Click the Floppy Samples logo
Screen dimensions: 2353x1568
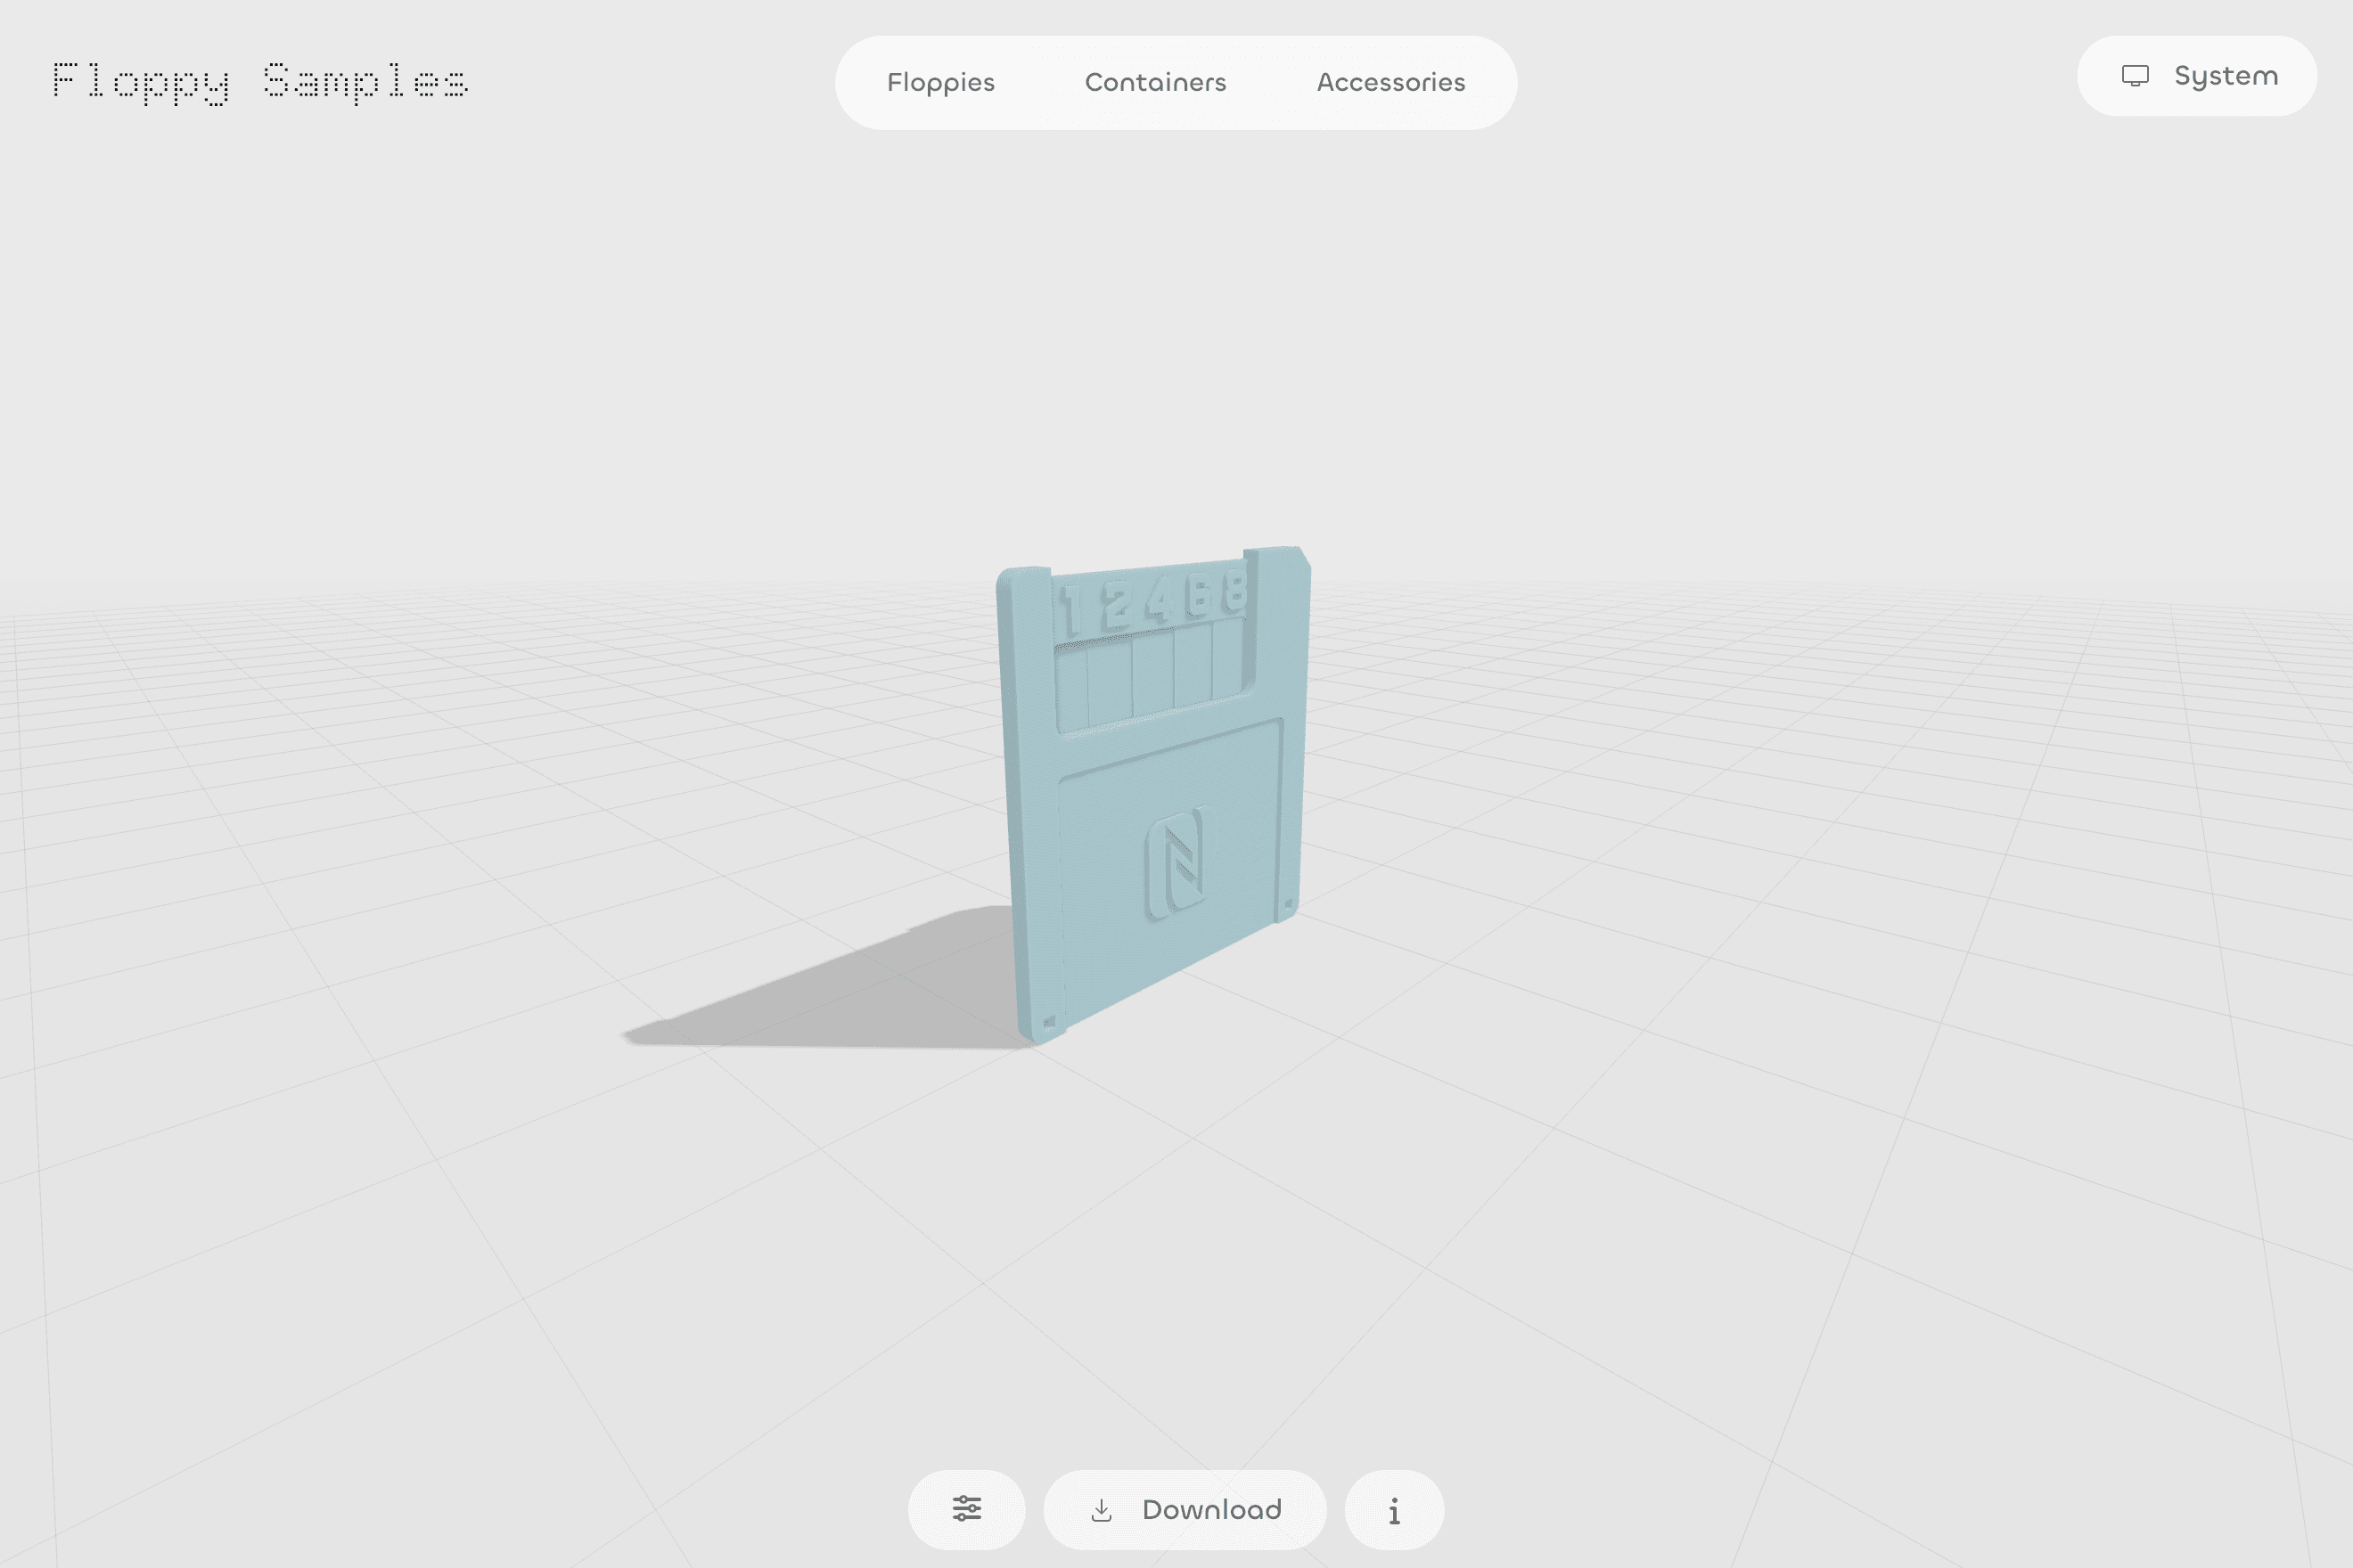(x=259, y=81)
